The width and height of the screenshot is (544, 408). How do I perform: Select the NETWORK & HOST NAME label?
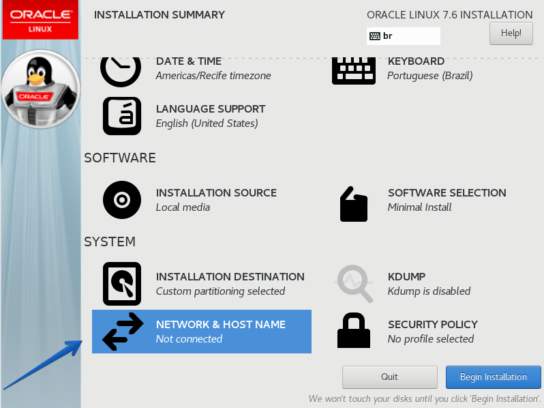click(220, 325)
